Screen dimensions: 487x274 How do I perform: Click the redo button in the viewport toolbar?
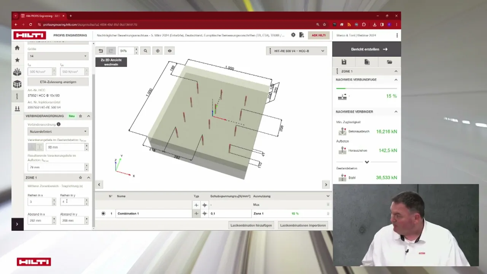pyautogui.click(x=111, y=51)
